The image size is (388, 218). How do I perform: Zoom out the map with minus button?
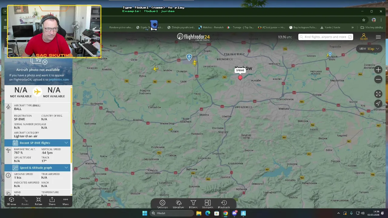[x=378, y=79]
